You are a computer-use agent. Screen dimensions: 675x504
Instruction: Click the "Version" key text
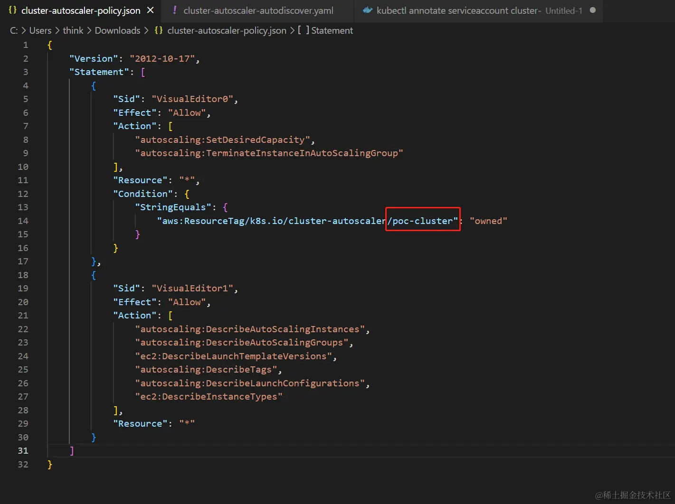point(94,58)
